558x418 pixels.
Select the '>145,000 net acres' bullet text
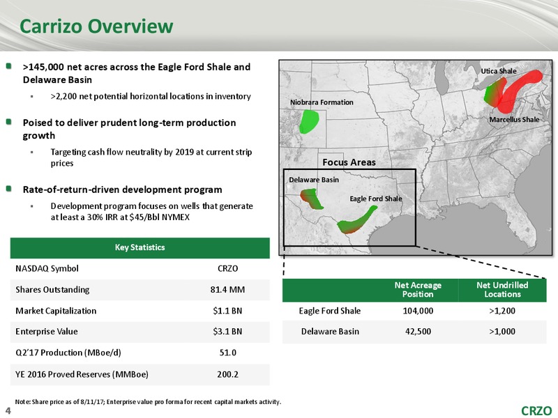137,73
